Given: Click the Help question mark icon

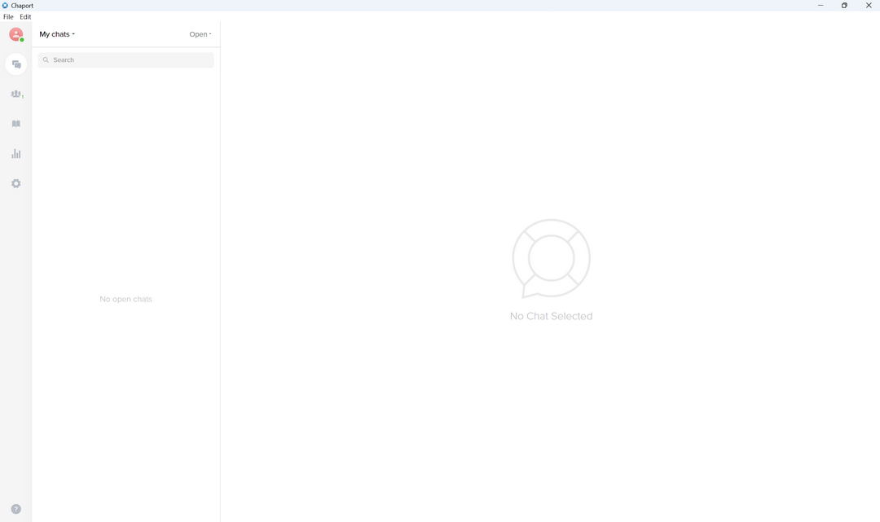Looking at the screenshot, I should click(x=15, y=509).
